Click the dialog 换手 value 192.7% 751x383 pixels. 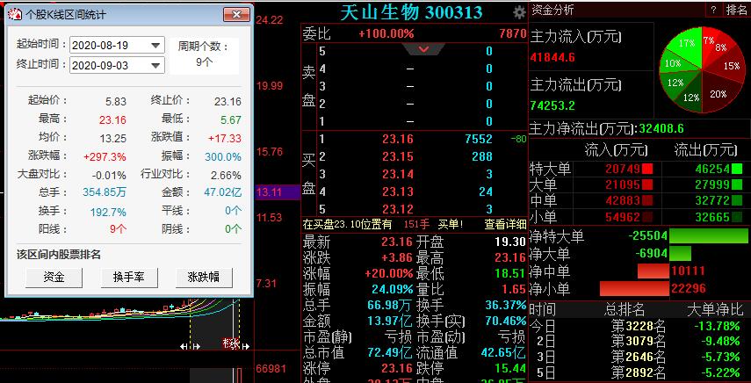(x=108, y=212)
